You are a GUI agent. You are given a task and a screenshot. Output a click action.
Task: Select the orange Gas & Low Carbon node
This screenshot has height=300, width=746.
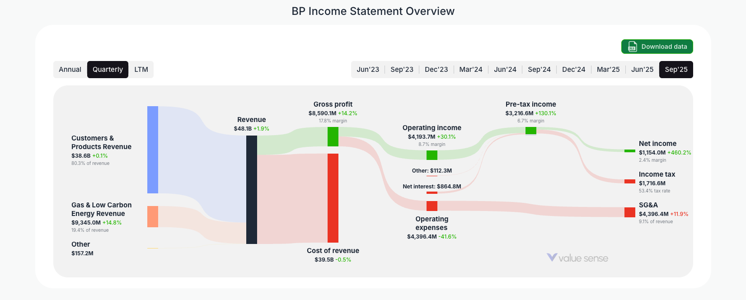[x=152, y=216]
